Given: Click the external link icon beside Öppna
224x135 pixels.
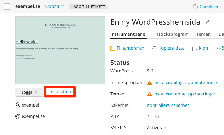Looking at the screenshot, I should tap(62, 7).
